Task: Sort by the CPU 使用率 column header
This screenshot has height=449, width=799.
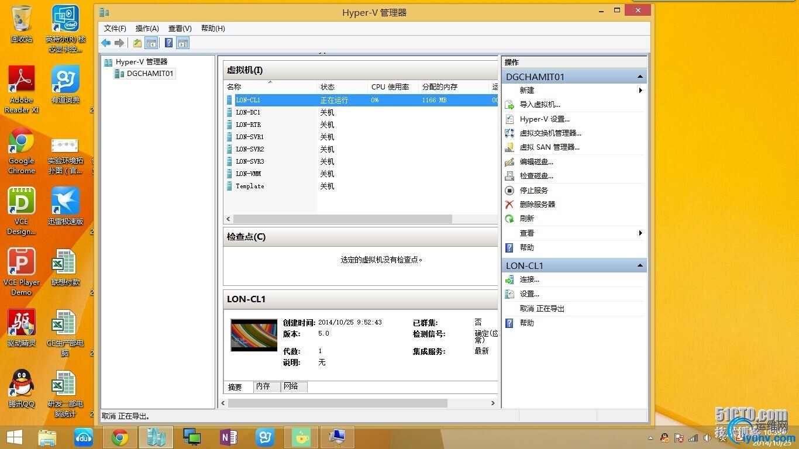Action: 393,87
